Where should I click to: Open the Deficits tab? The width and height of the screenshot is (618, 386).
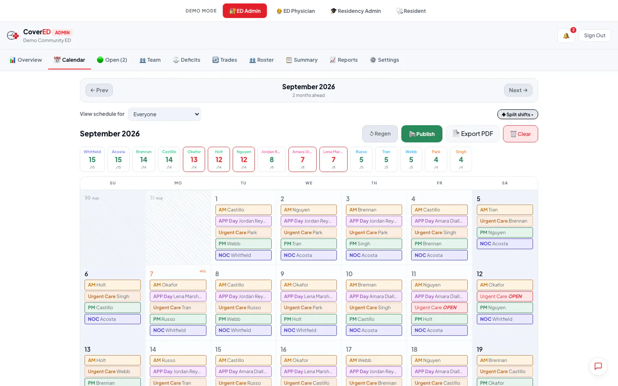(x=187, y=60)
